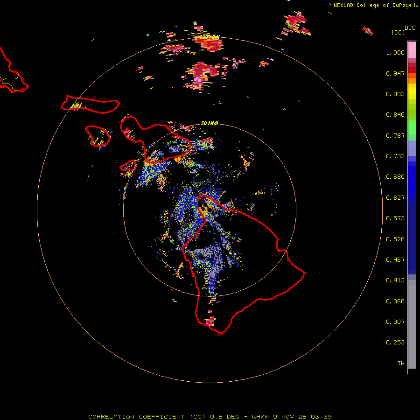This screenshot has height=420, width=420.
Task: Click the CORRELATION COEFFICIENT caption title
Action: coord(137,417)
